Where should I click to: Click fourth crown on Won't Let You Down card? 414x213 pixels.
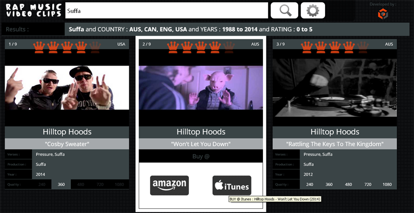click(215, 47)
